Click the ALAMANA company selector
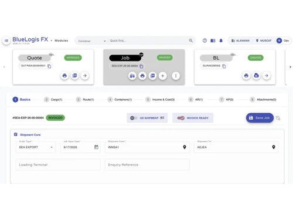The image size is (293, 220). click(x=240, y=40)
